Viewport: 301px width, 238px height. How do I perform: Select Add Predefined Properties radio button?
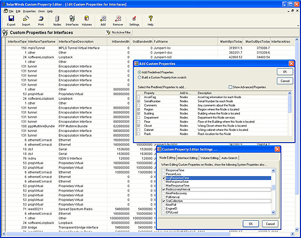140,72
